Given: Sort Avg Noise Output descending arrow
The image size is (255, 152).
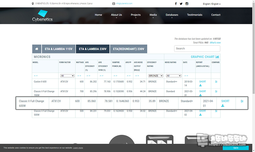Looking at the screenshot, I should (138, 76).
